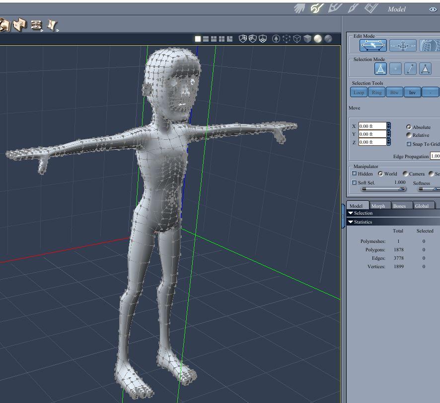Open the Render room film icon
Image resolution: width=440 pixels, height=403 pixels.
[371, 8]
